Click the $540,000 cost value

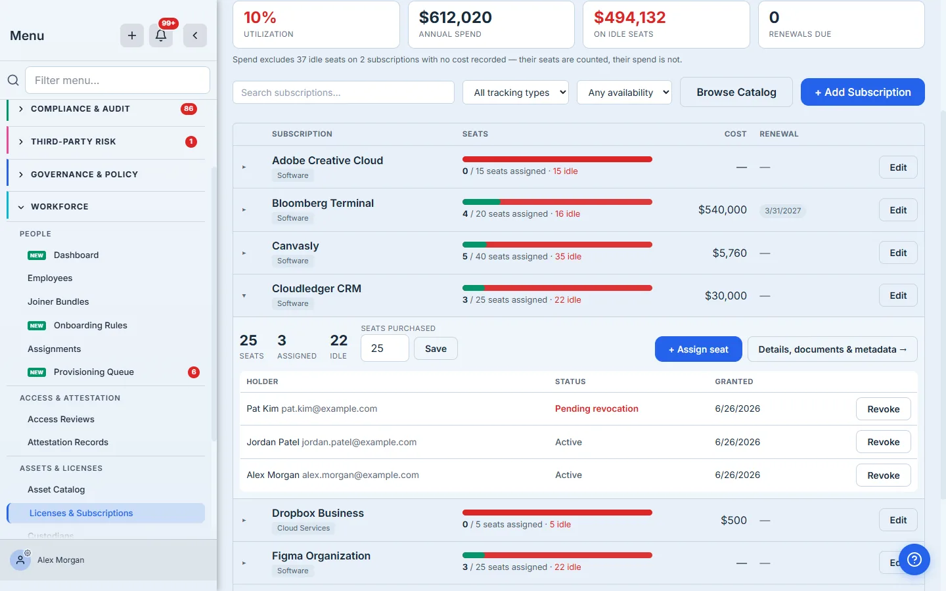(723, 209)
